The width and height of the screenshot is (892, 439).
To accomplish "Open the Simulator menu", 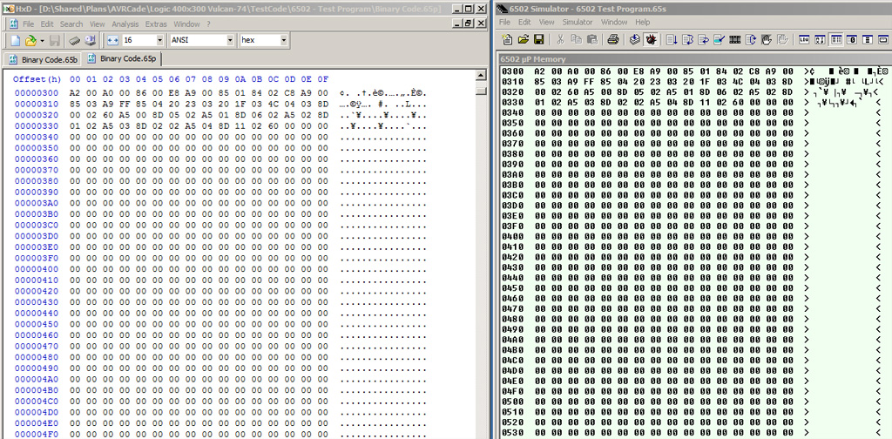I will coord(577,22).
